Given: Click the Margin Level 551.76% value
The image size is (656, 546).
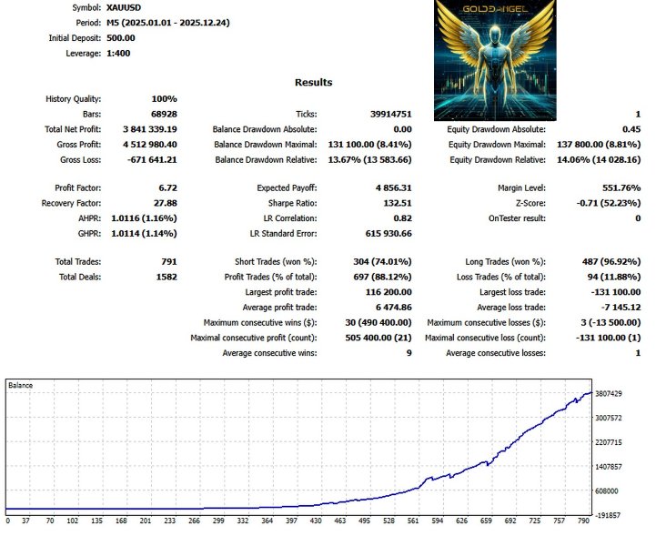Looking at the screenshot, I should point(618,188).
